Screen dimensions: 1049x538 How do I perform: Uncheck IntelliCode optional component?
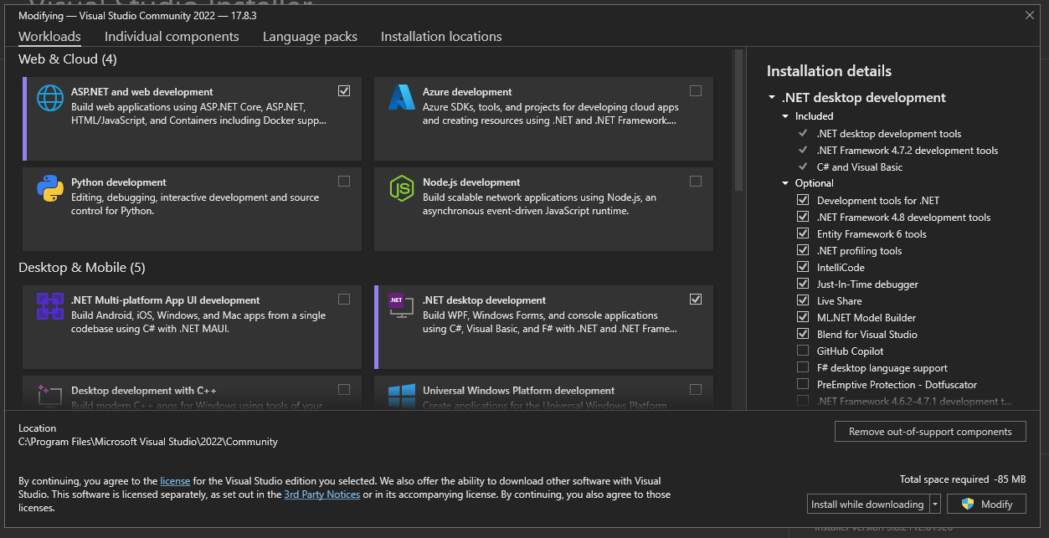[803, 267]
